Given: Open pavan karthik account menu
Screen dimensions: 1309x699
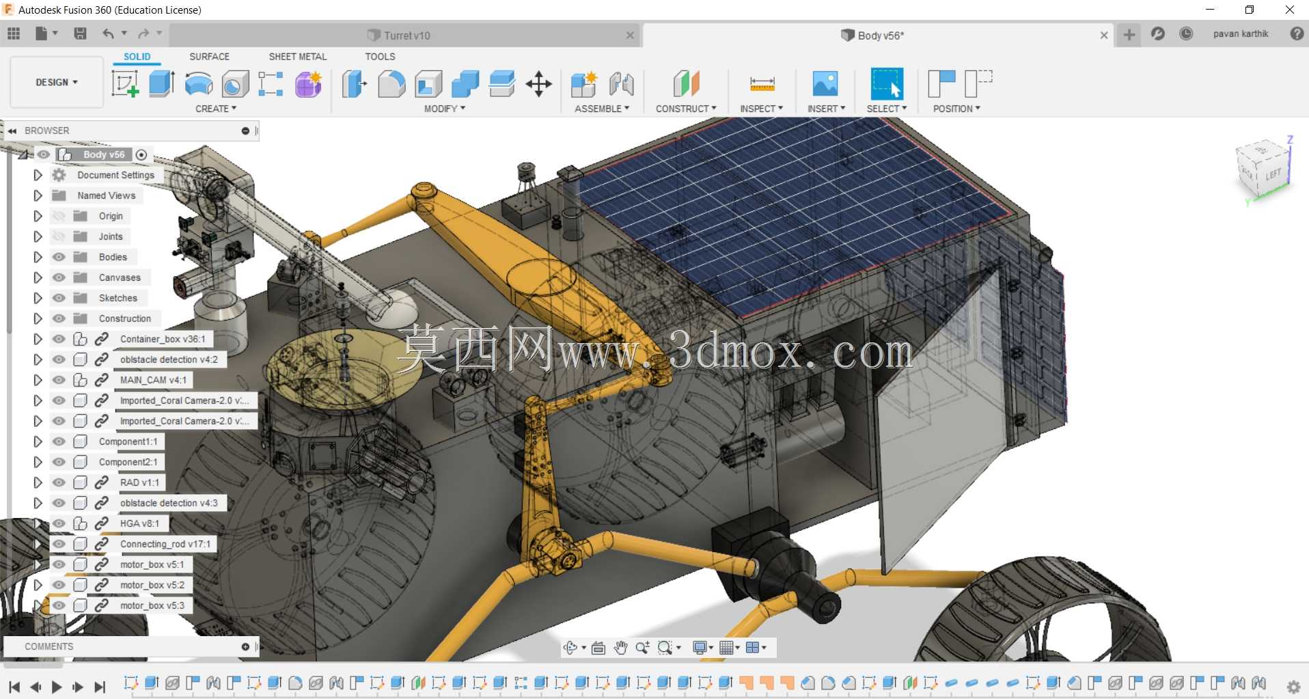Looking at the screenshot, I should click(x=1241, y=33).
